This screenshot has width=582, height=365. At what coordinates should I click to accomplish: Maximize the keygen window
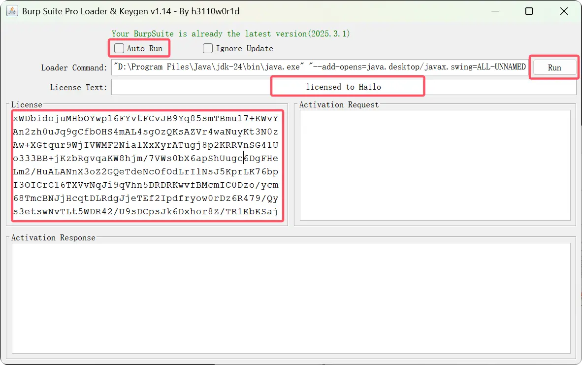tap(529, 11)
